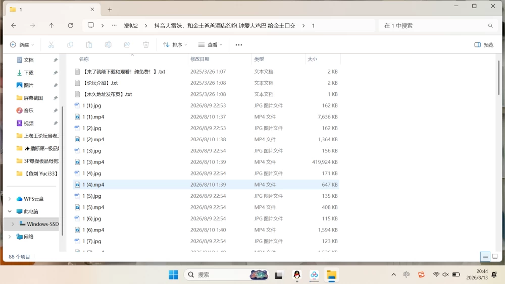Open the 查看 view dropdown

[x=210, y=45]
